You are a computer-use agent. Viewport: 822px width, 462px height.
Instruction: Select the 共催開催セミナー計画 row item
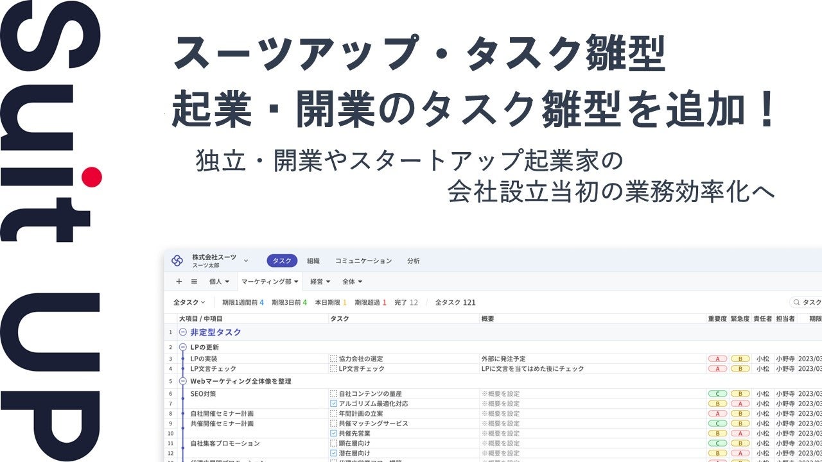click(222, 424)
